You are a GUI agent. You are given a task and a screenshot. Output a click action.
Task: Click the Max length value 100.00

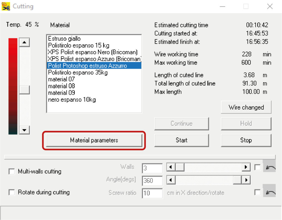251,92
